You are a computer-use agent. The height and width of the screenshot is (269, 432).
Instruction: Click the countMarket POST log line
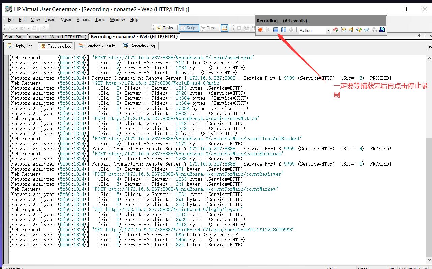144,189
